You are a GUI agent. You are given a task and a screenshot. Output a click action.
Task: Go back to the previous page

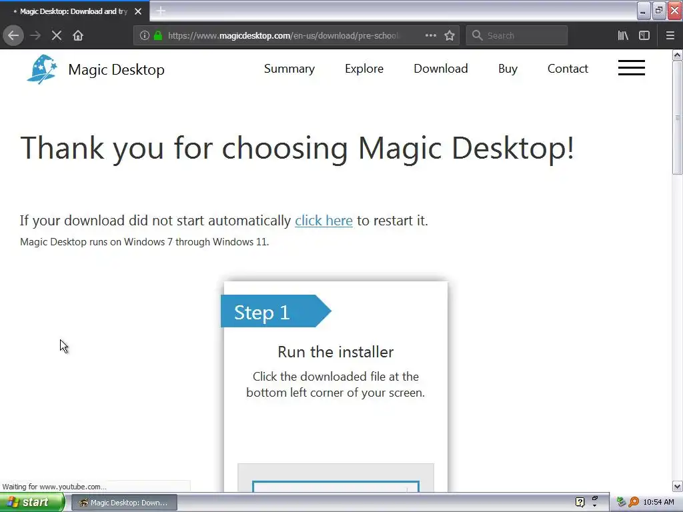tap(13, 35)
